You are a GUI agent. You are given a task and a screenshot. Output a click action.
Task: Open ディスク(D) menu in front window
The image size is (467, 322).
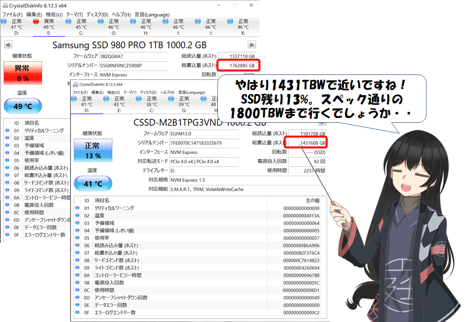[x=148, y=93]
